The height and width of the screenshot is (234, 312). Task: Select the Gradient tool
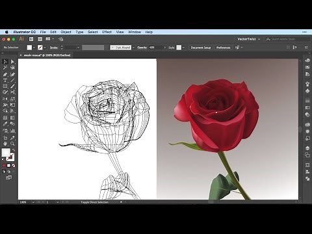(12, 118)
